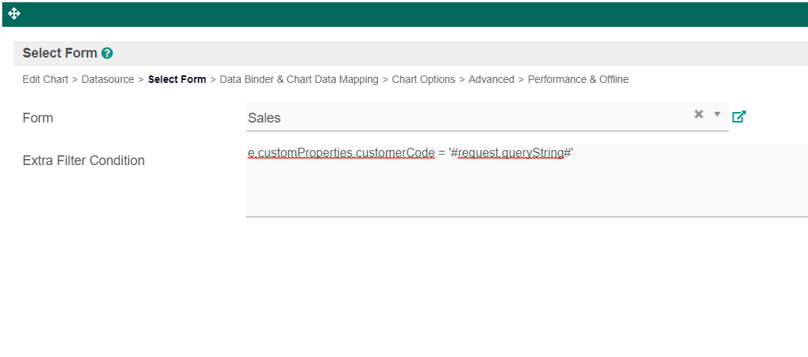Image resolution: width=808 pixels, height=357 pixels.
Task: Expand the Form dropdown arrow
Action: click(x=717, y=114)
